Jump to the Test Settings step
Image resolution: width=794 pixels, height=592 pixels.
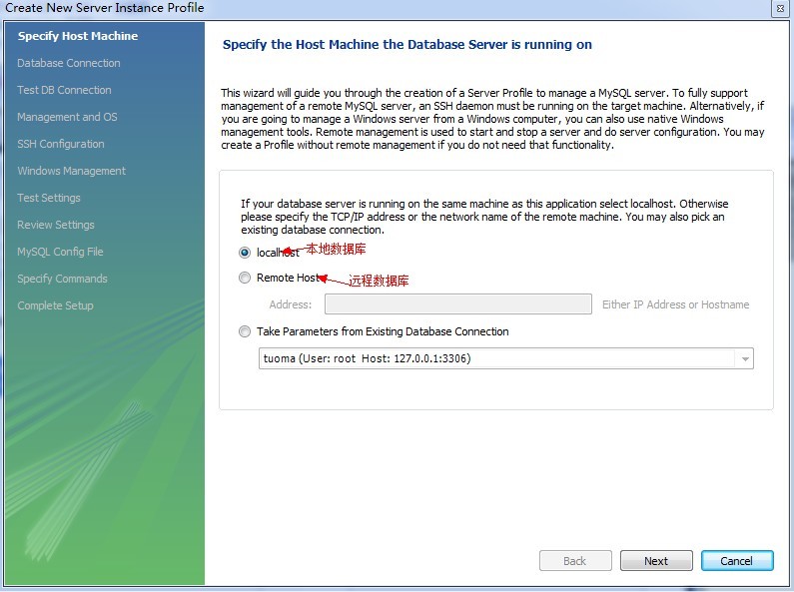[x=49, y=198]
